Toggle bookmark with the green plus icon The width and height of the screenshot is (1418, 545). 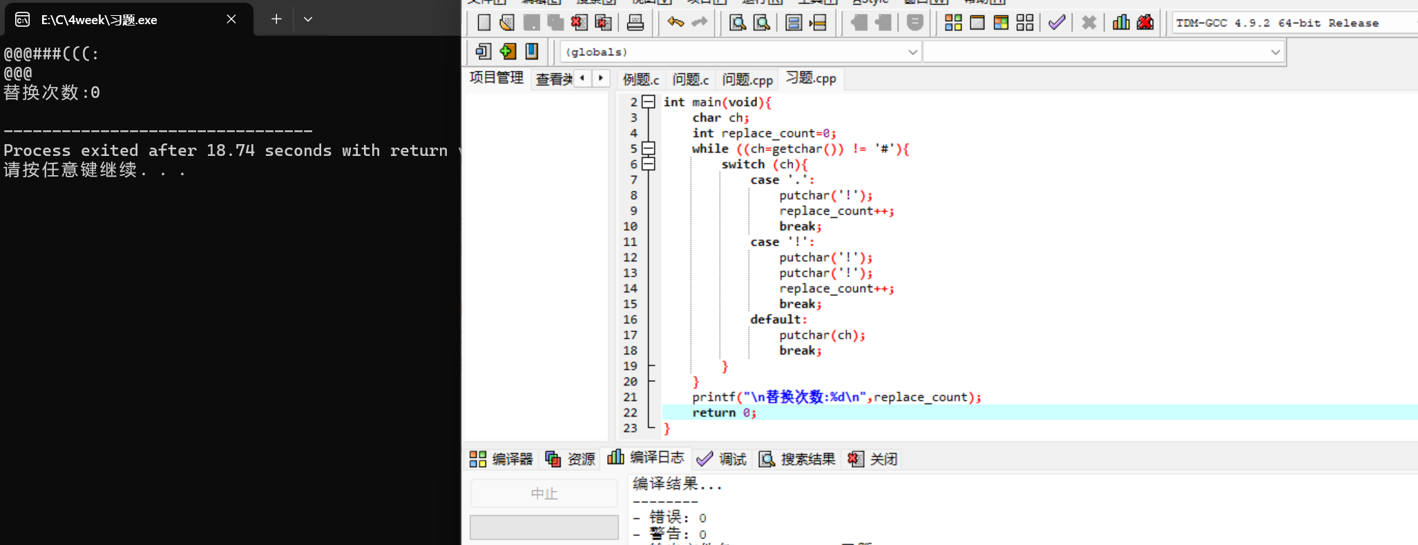(x=508, y=51)
